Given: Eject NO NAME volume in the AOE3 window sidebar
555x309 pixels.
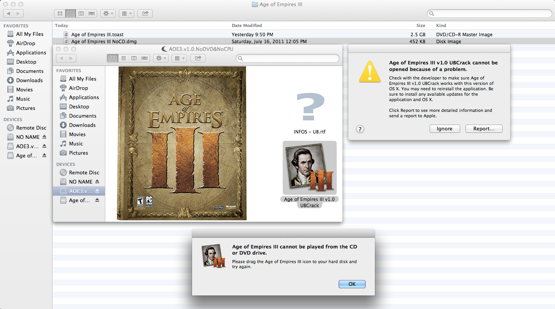Looking at the screenshot, I should 97,182.
